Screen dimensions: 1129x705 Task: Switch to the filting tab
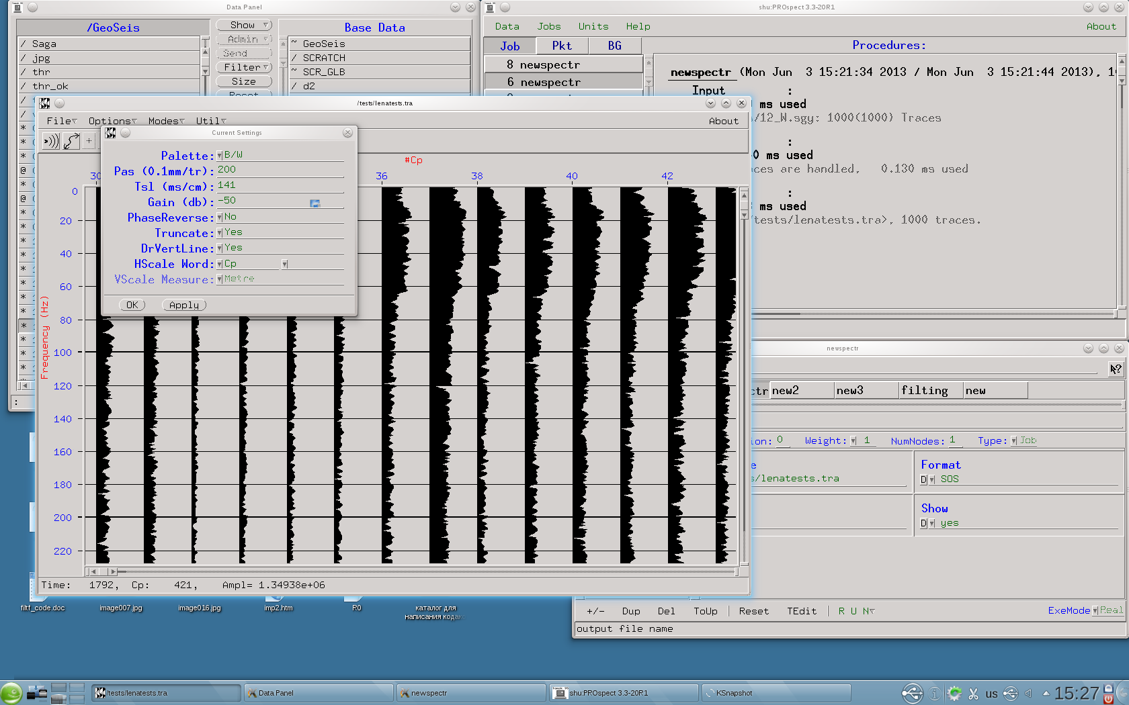930,391
